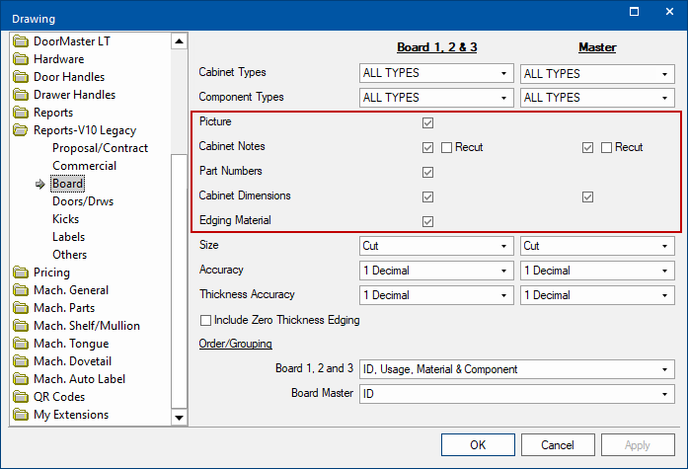Click the Hardware folder icon
The height and width of the screenshot is (469, 688).
(x=20, y=59)
